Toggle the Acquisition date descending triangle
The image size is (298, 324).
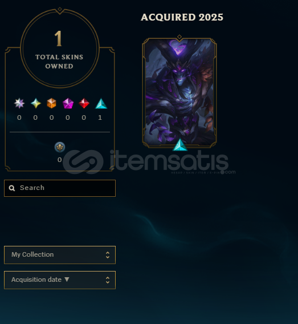coord(67,280)
